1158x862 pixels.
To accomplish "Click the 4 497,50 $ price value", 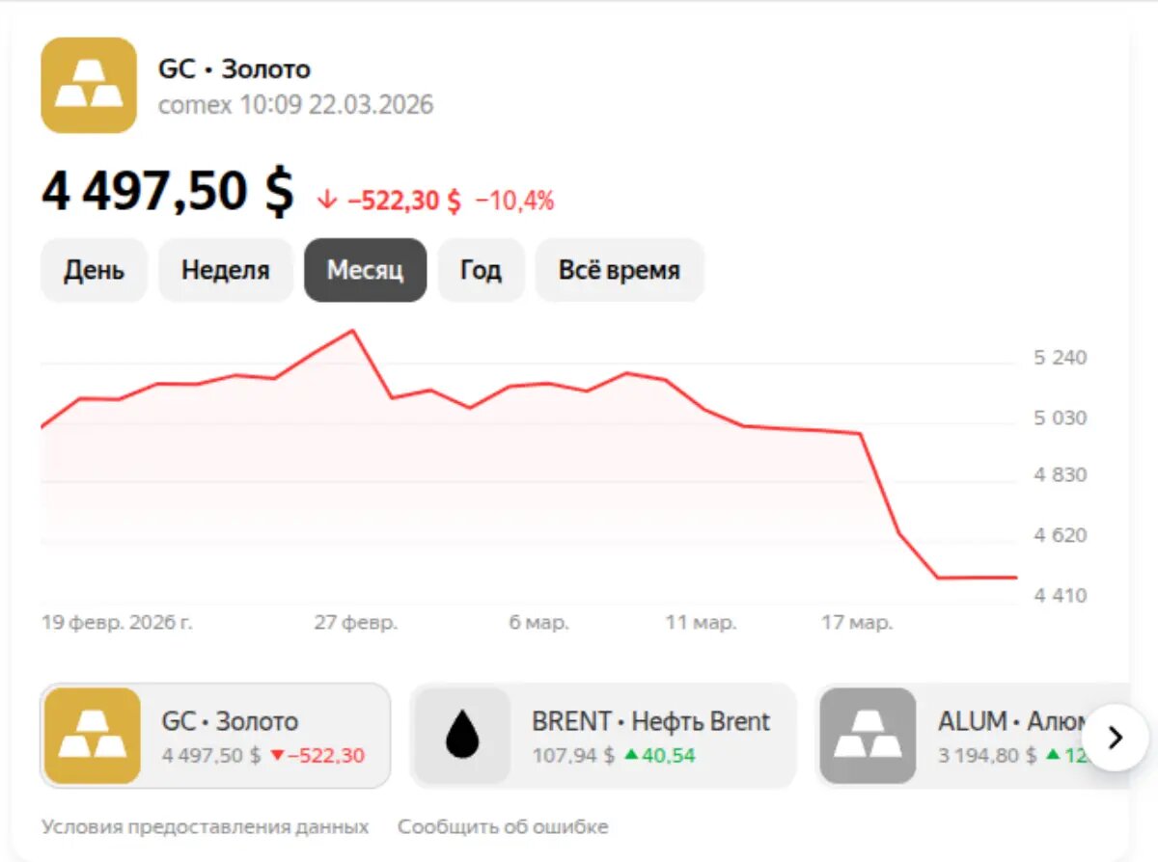I will pos(167,191).
